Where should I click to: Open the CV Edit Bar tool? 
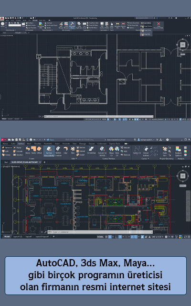pos(91,151)
